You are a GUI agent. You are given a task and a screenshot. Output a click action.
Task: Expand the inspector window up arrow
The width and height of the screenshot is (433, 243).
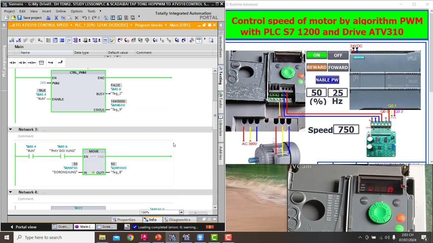[x=214, y=219]
